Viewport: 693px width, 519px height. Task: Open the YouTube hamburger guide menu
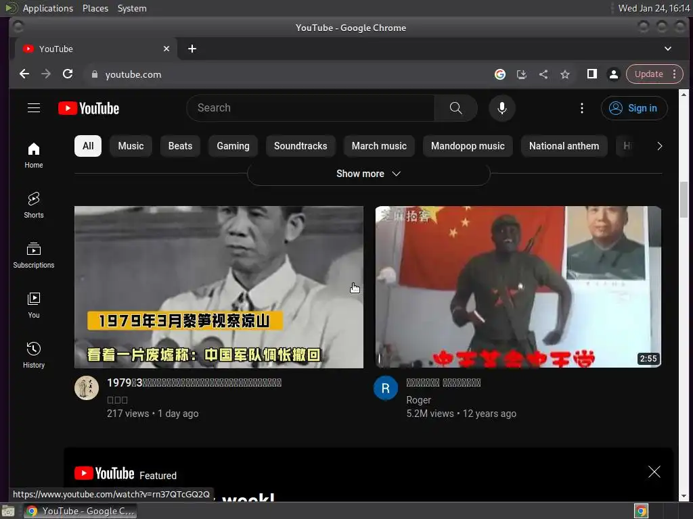pyautogui.click(x=34, y=108)
